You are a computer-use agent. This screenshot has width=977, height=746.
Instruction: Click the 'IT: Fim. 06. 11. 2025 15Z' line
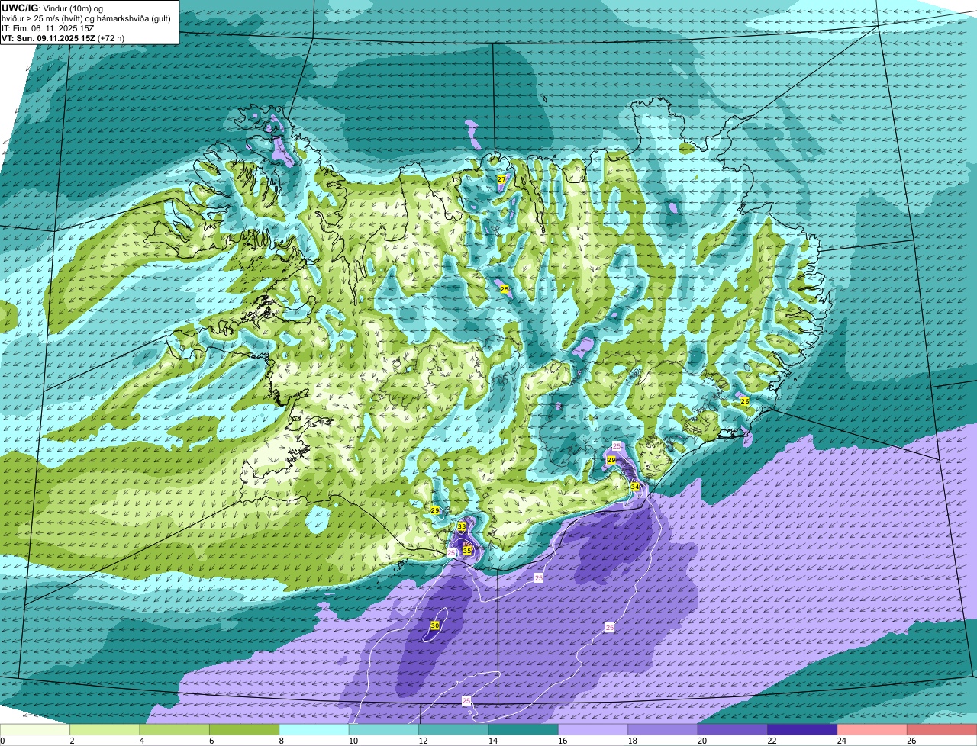click(47, 28)
